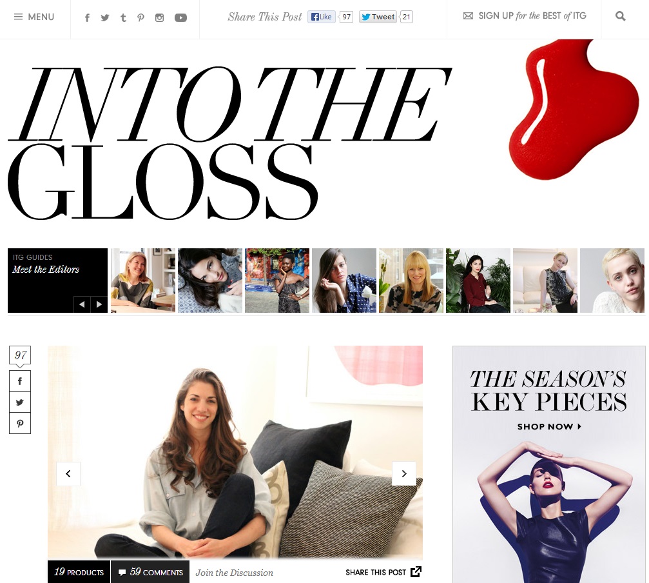The height and width of the screenshot is (583, 649).
Task: Open the hamburger MENU
Action: pos(34,17)
